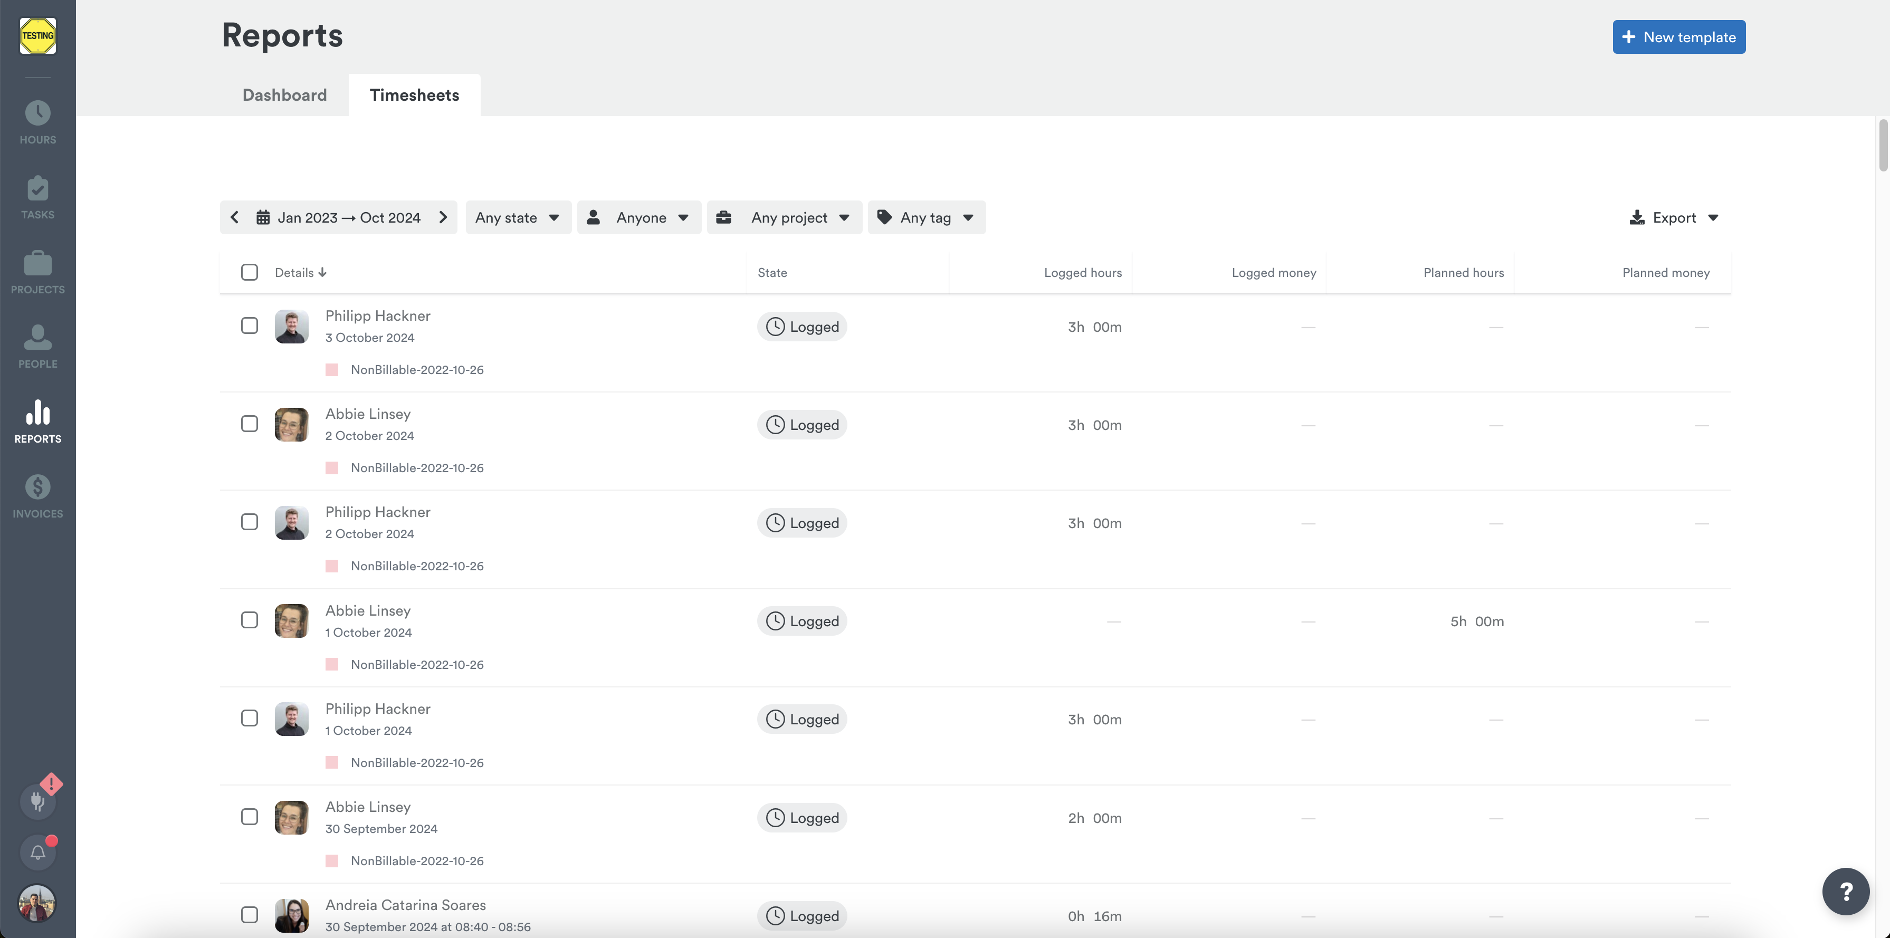The image size is (1890, 938).
Task: Navigate to People section
Action: (37, 347)
